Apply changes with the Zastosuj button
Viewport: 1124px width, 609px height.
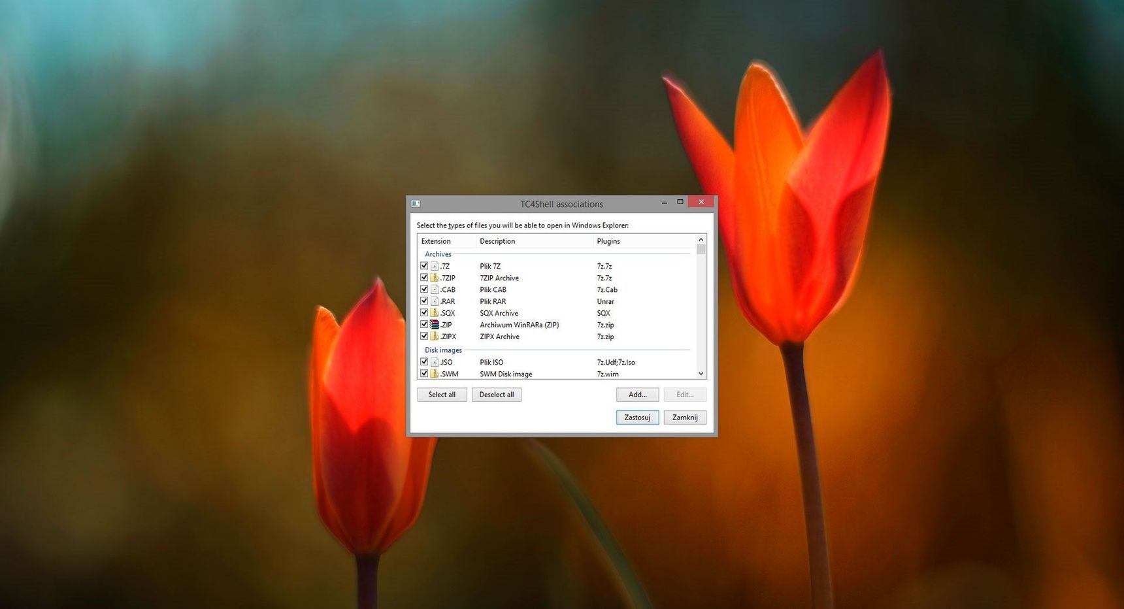[637, 418]
